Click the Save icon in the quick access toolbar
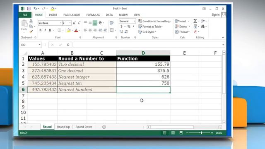265x149 pixels. (29, 8)
